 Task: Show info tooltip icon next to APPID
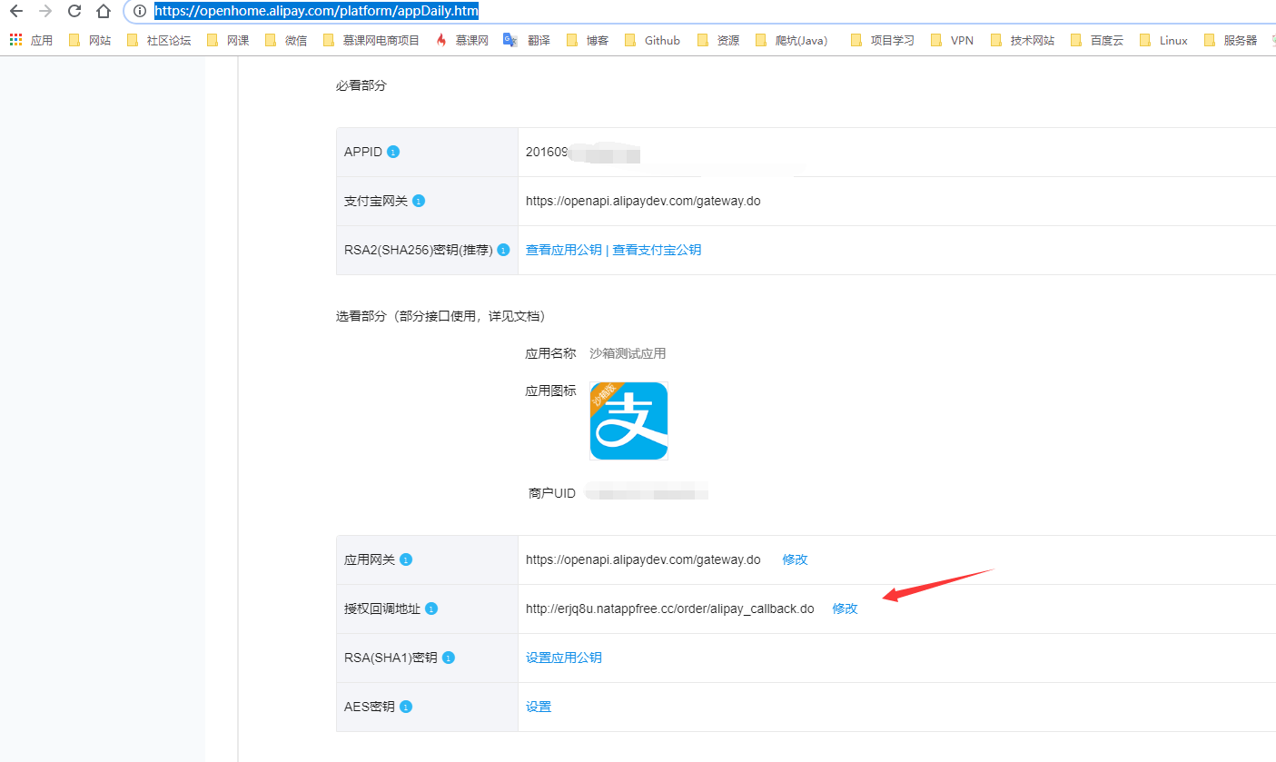pos(393,152)
